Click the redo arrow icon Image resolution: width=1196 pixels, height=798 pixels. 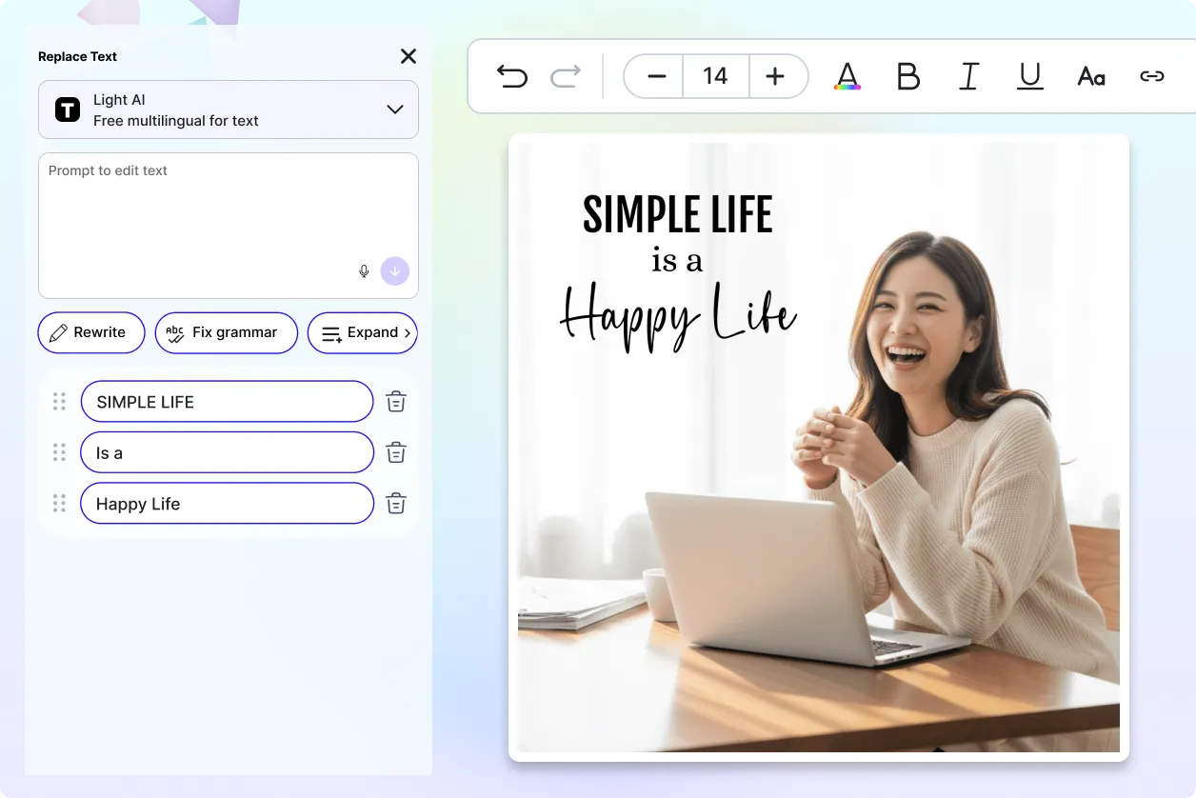pos(566,77)
